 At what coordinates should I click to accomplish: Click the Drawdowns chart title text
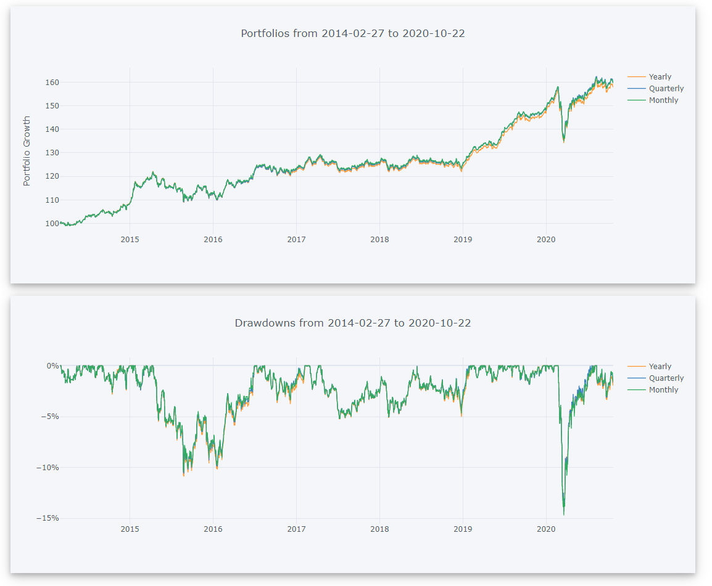(x=352, y=323)
